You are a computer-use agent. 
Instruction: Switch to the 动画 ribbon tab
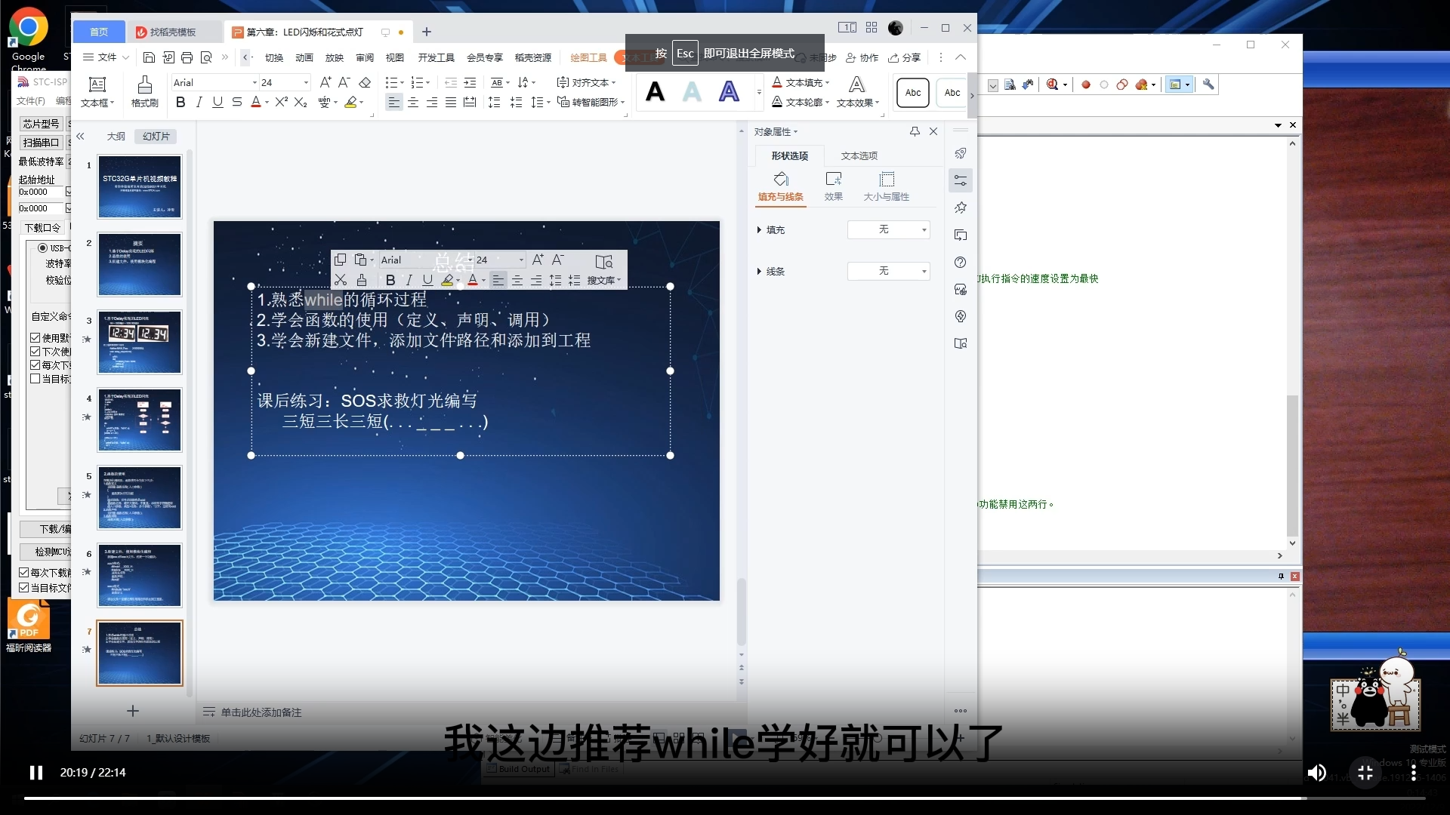pyautogui.click(x=304, y=57)
